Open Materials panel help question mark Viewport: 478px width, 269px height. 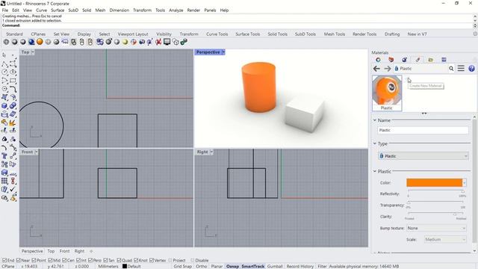[471, 68]
